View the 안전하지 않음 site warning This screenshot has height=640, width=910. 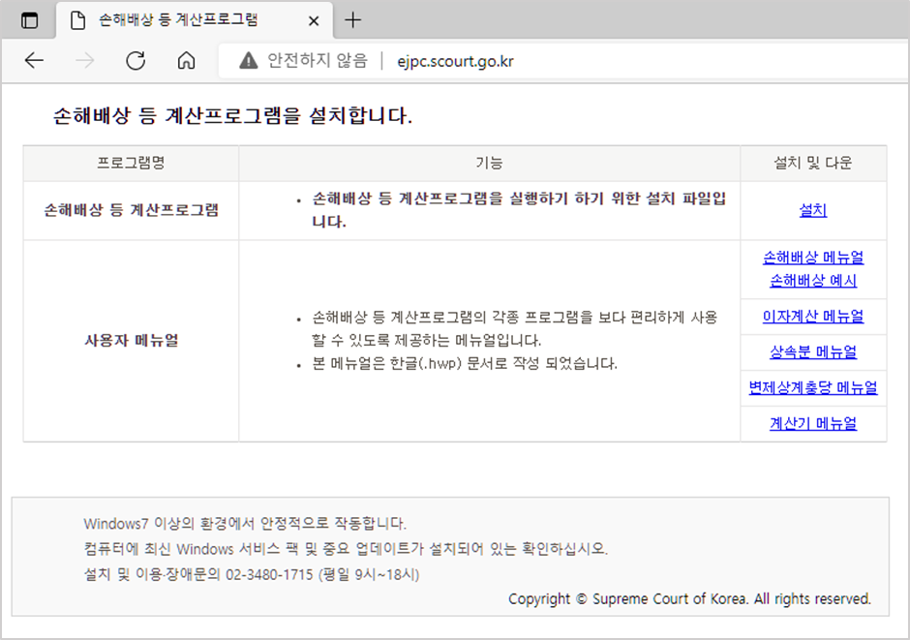[x=304, y=60]
